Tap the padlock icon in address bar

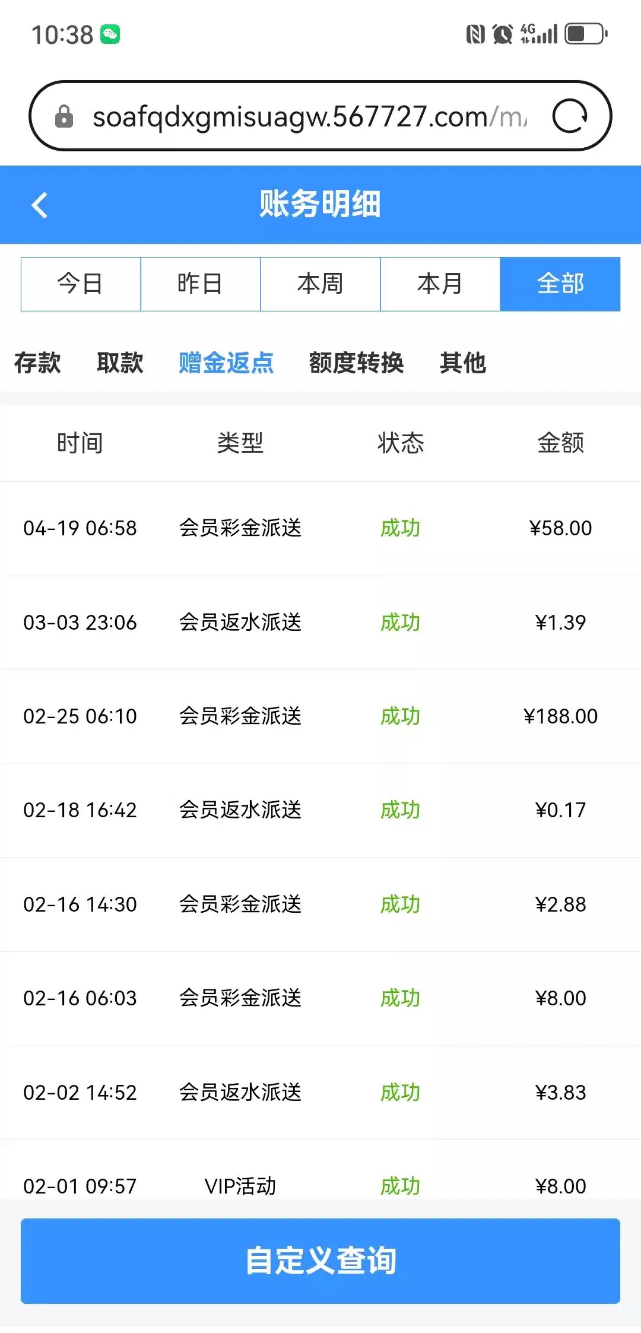(64, 116)
